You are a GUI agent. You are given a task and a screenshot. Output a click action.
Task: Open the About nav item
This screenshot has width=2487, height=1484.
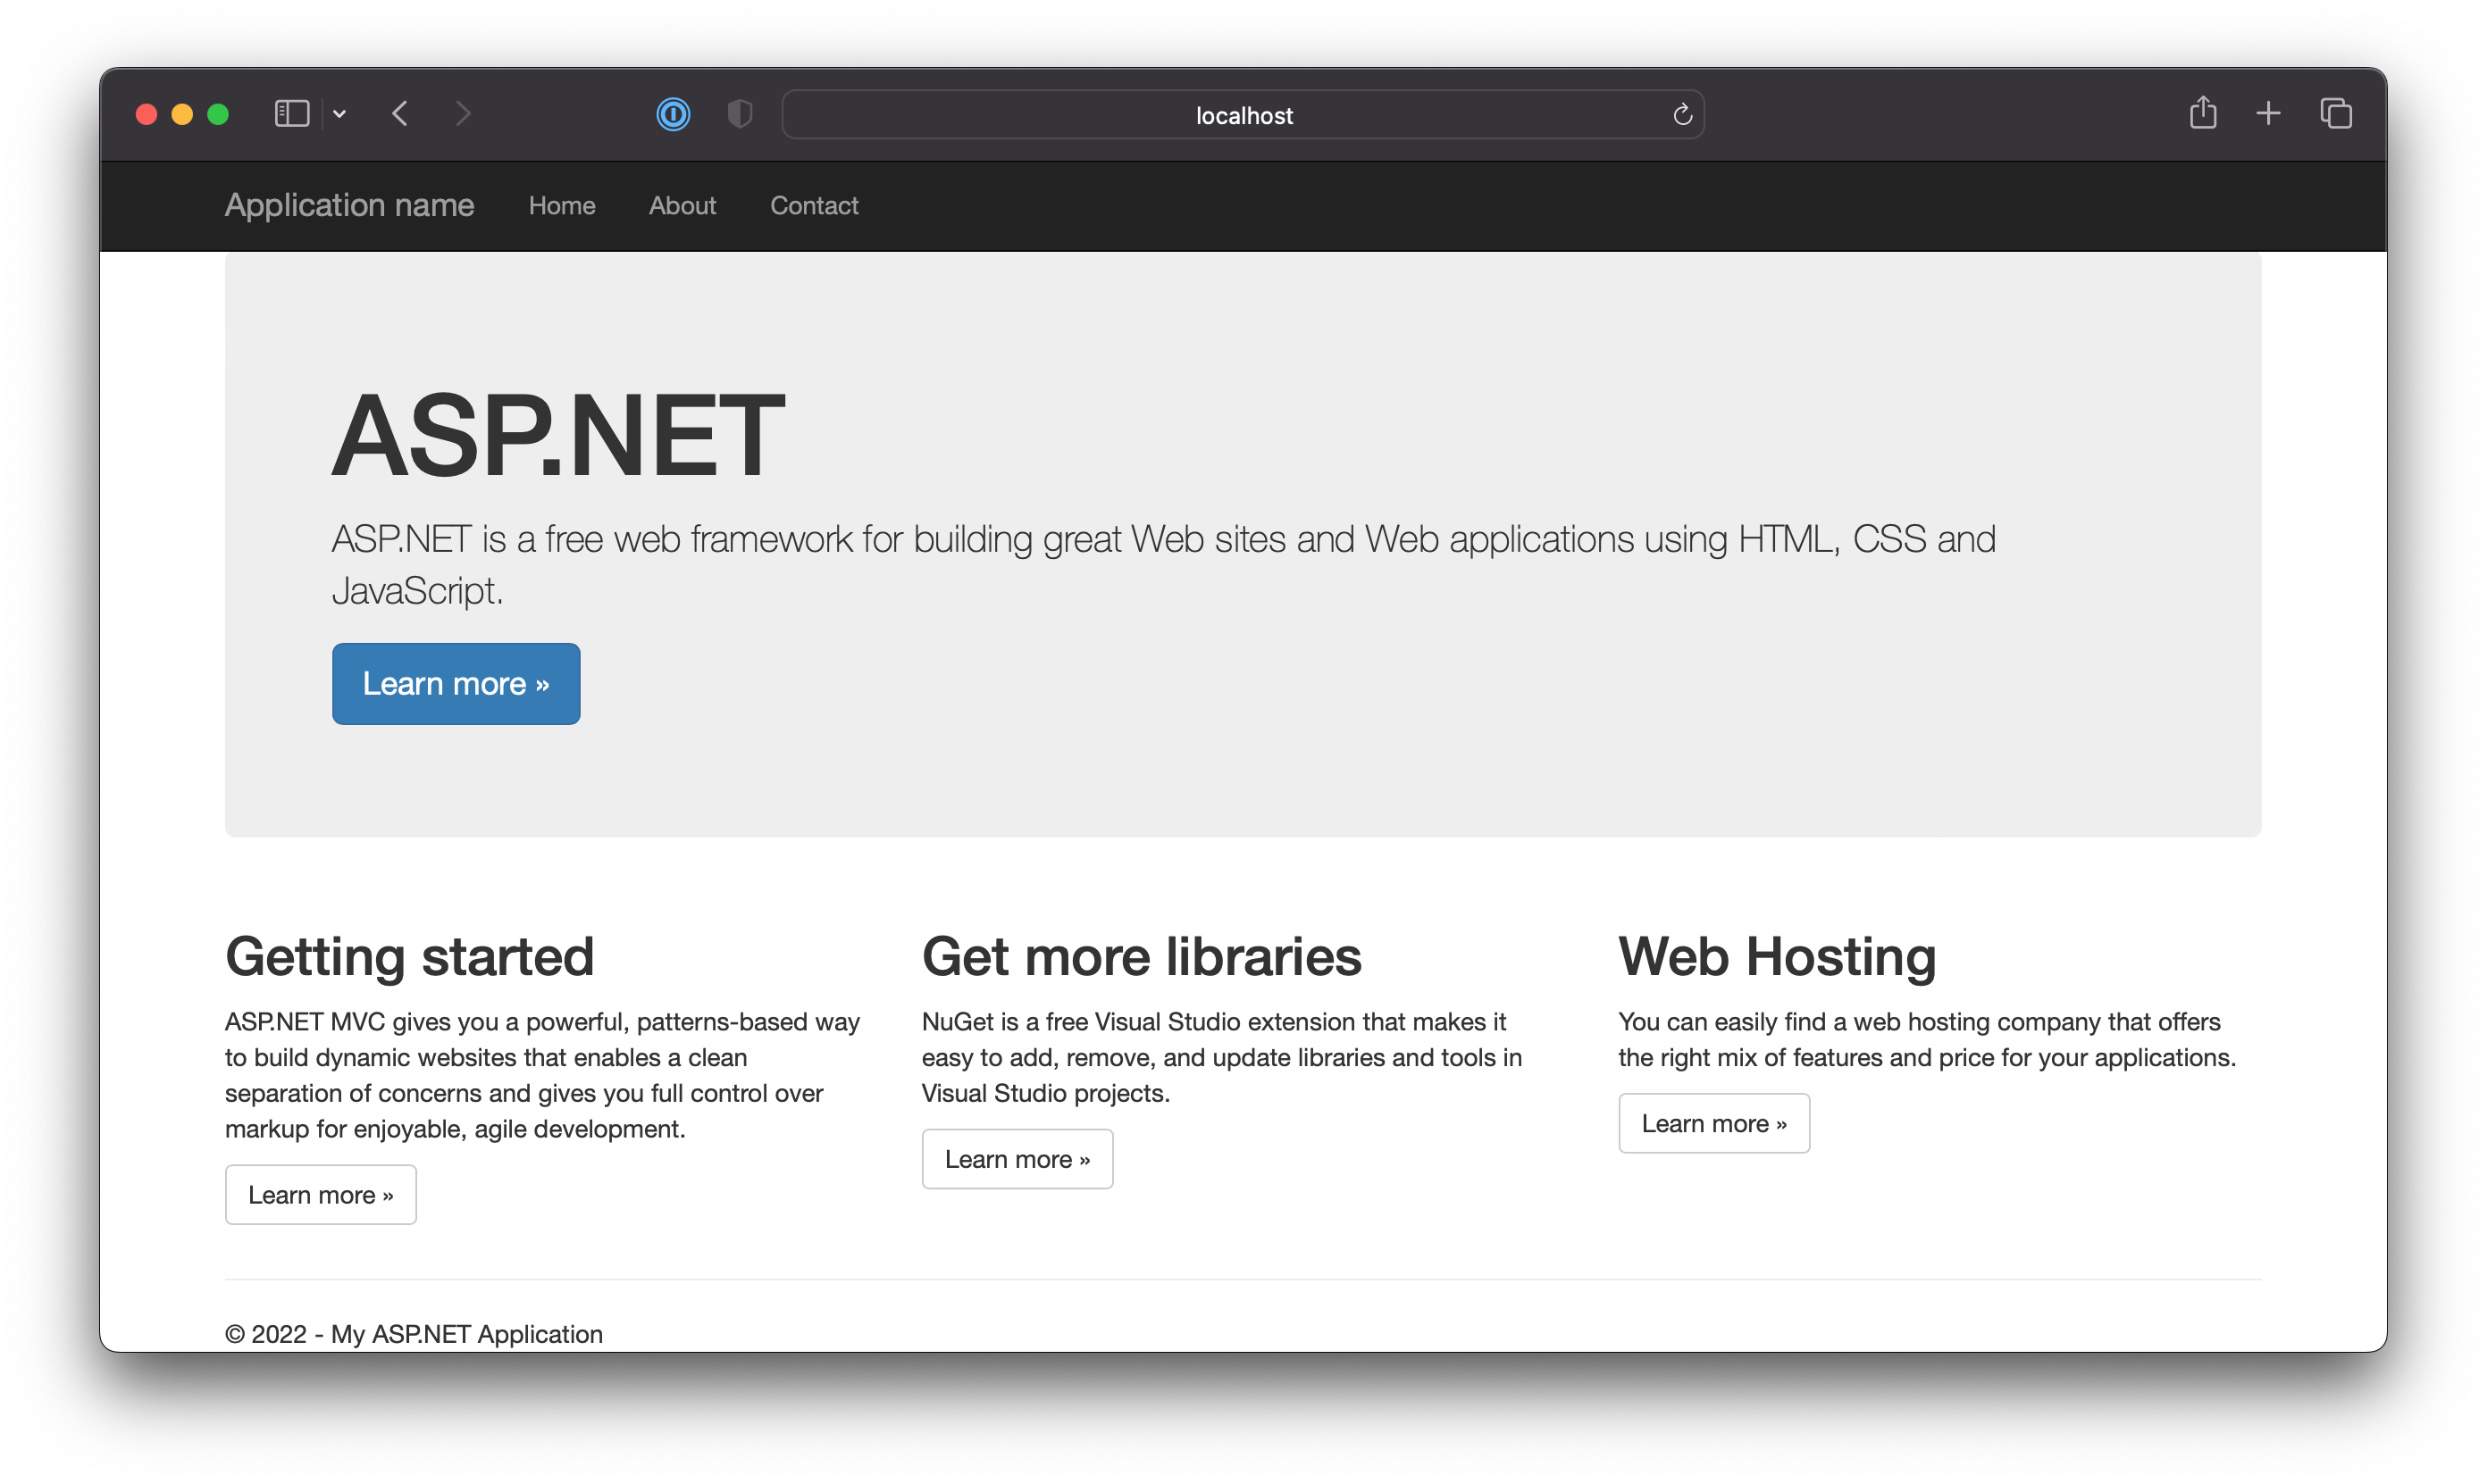tap(682, 205)
